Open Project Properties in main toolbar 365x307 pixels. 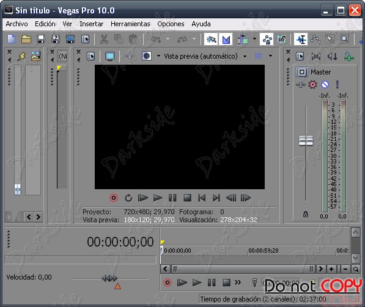(x=85, y=39)
